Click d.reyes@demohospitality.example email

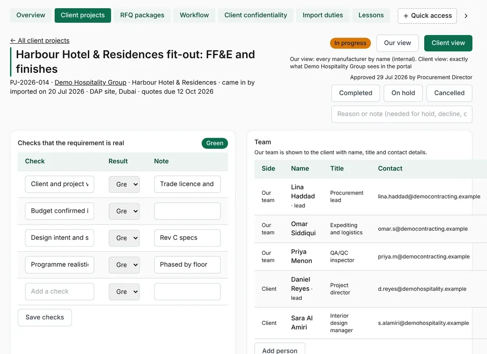point(422,289)
